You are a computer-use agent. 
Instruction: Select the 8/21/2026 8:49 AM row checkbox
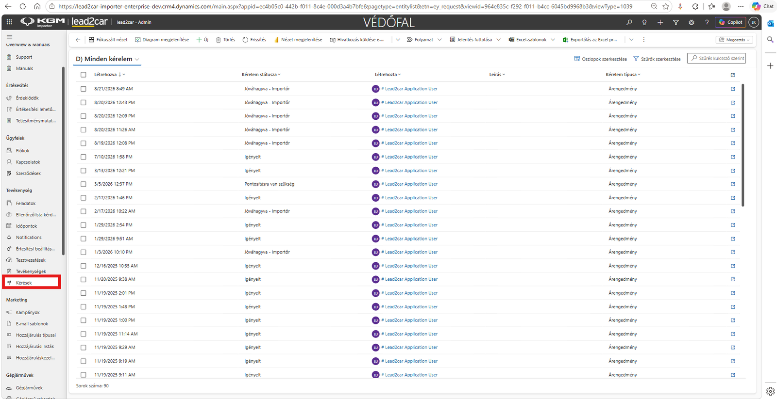84,89
